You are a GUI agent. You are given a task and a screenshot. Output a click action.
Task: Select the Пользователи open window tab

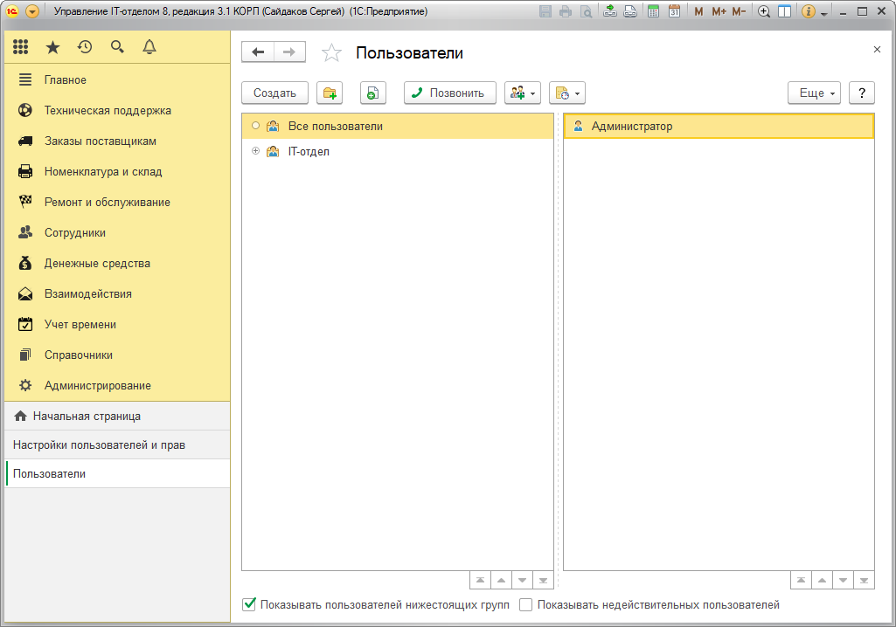[x=117, y=473]
